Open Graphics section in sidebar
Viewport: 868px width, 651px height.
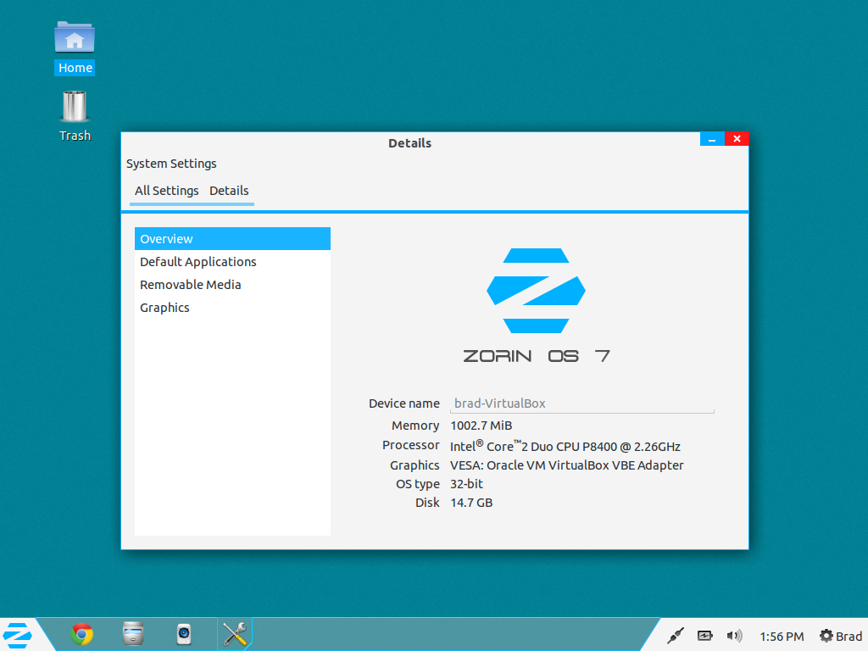click(x=232, y=308)
